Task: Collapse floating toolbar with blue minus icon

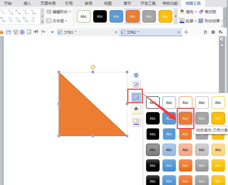Action: tap(136, 75)
